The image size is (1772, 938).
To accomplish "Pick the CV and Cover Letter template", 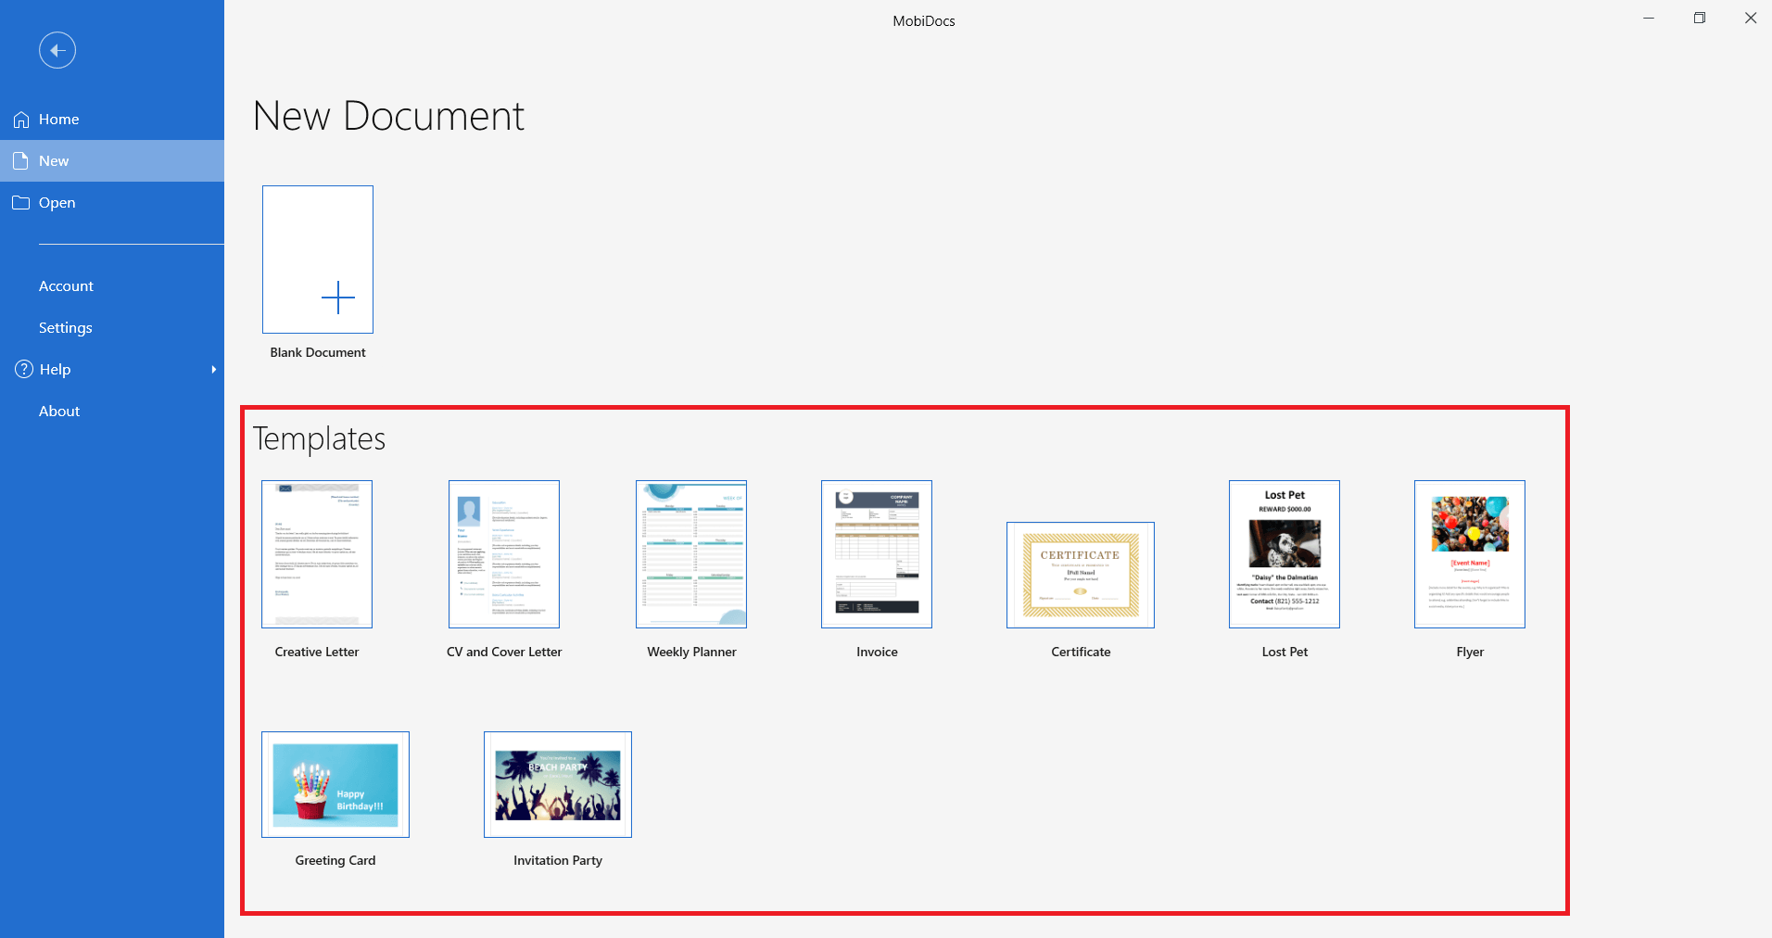I will [504, 554].
